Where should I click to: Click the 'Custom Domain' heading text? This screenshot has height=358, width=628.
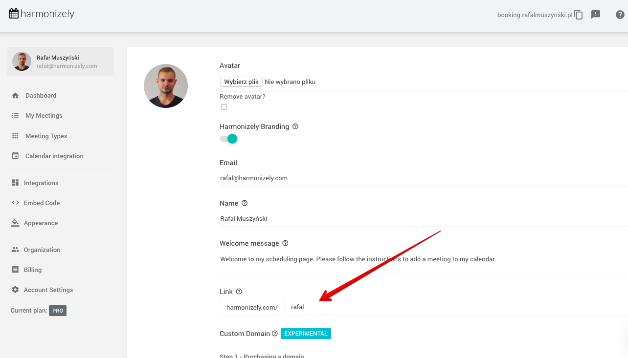(245, 334)
